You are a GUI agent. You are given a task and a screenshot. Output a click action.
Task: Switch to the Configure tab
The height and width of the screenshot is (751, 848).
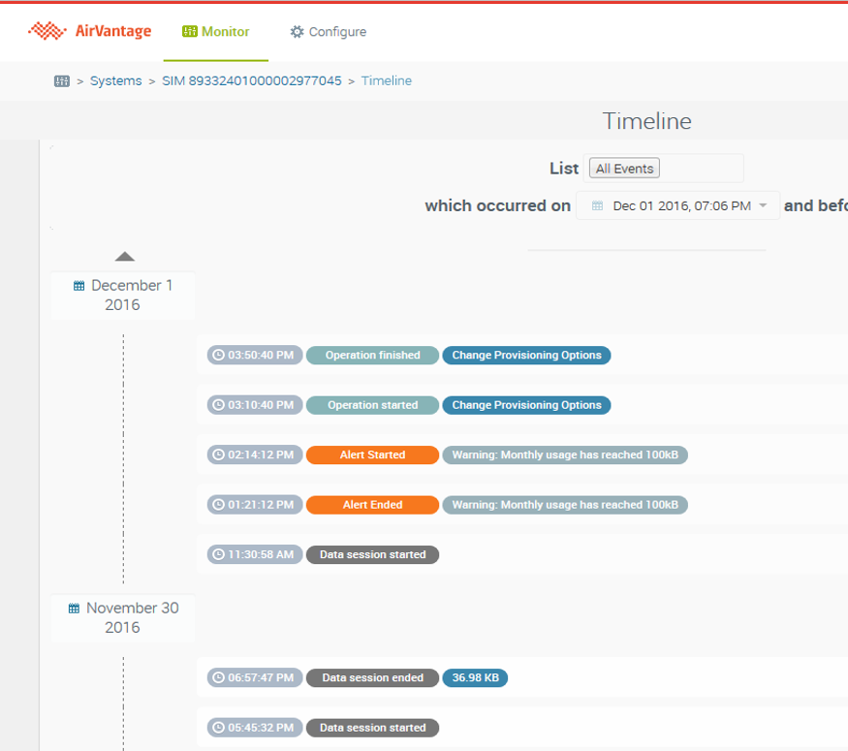coord(328,32)
